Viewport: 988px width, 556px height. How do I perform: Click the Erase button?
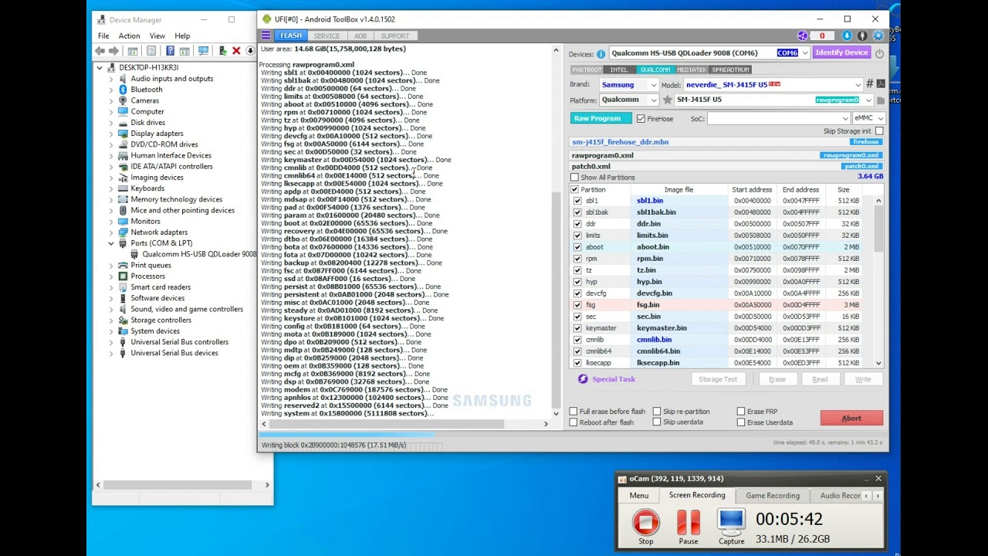coord(777,379)
